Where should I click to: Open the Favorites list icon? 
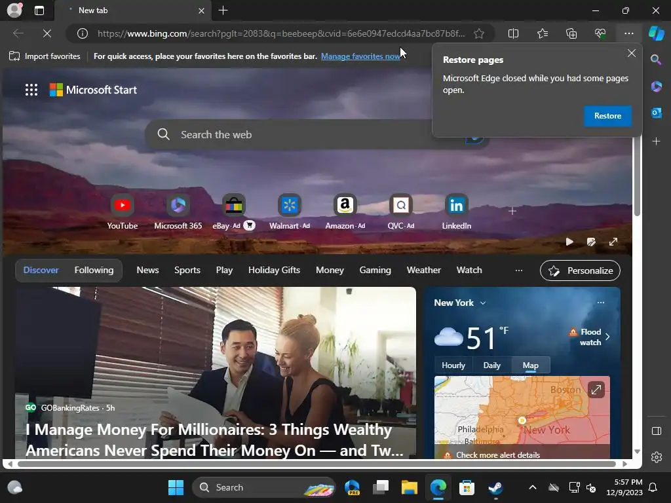[x=542, y=33]
